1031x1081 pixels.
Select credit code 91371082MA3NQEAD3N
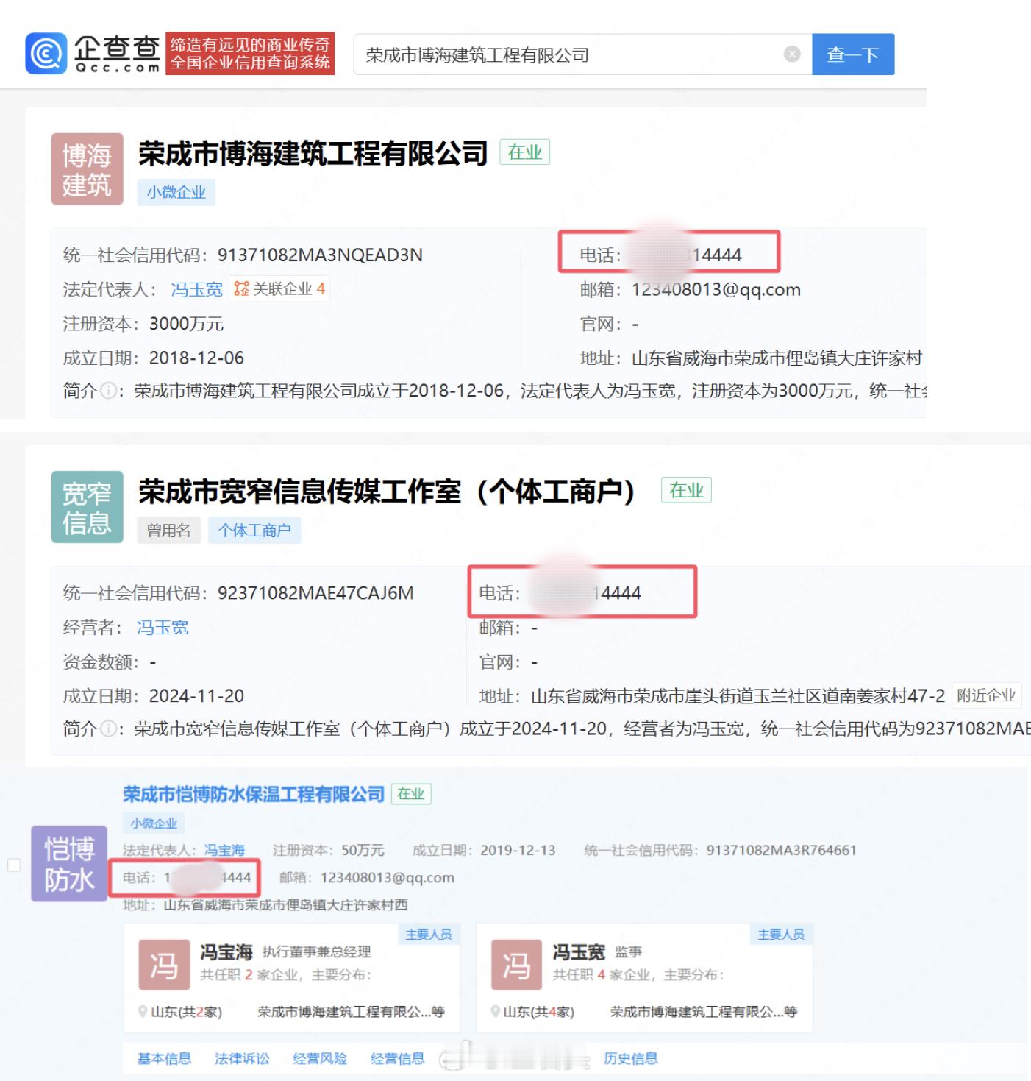click(x=320, y=255)
